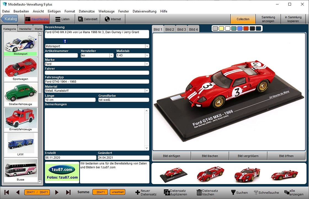
Task: Open the Dateiverwaltung menu
Action: tap(145, 11)
